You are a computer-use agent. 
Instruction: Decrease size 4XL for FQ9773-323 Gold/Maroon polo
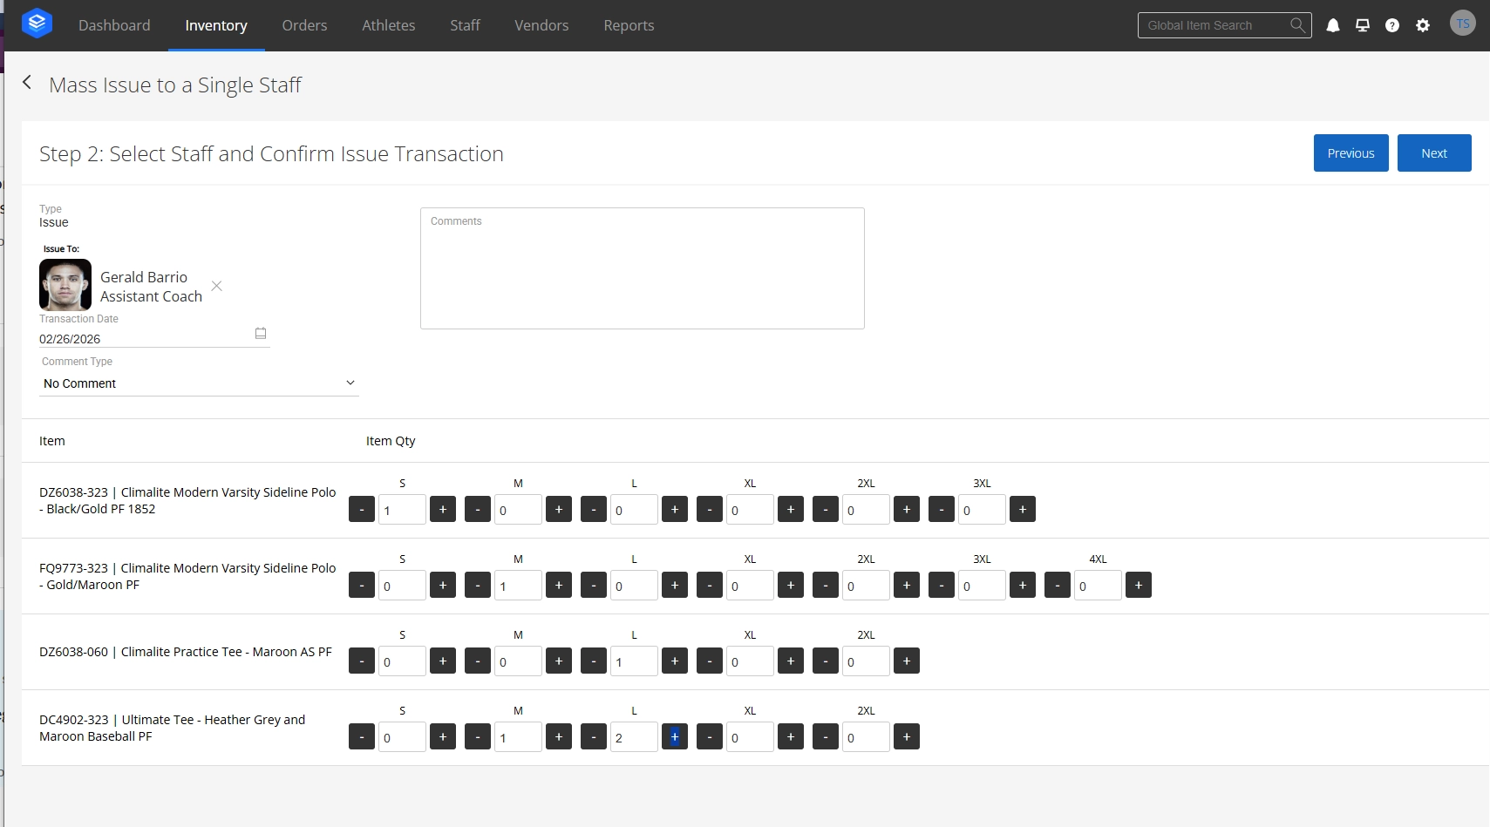[1058, 585]
